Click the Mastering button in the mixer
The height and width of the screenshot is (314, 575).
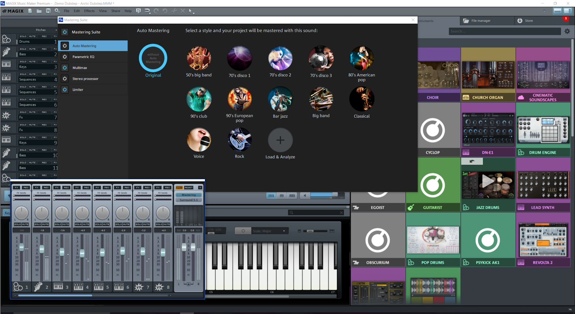189,195
